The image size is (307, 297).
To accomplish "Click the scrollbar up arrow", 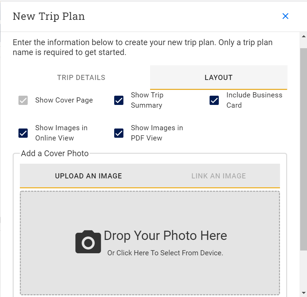I will 303,36.
